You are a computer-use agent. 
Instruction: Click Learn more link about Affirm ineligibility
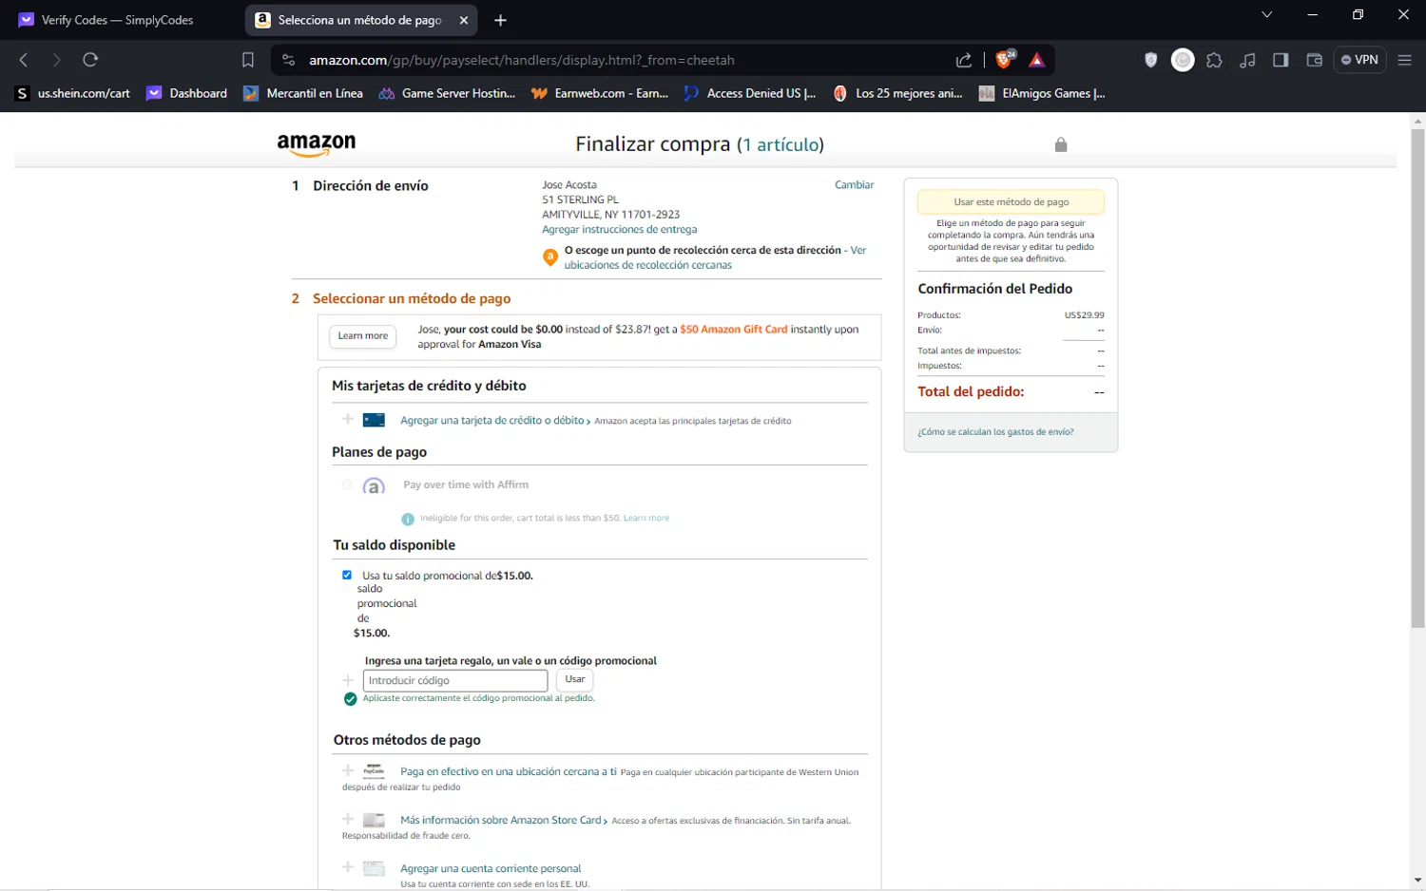click(646, 519)
